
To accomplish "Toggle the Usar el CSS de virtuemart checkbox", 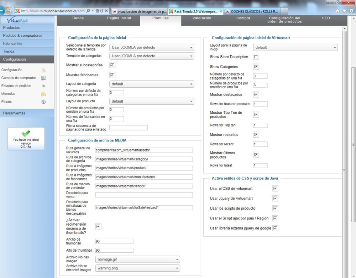I will (275, 189).
